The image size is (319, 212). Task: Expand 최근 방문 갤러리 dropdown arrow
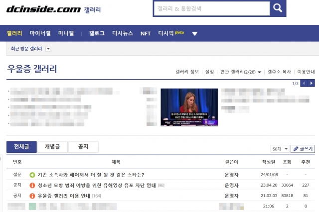(48, 49)
